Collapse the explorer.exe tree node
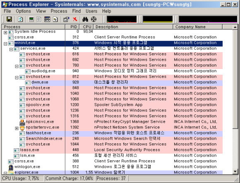This screenshot has height=183, width=240. pos(5,173)
